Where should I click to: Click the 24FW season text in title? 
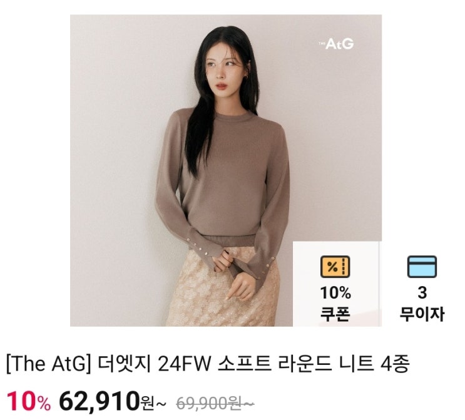(x=184, y=364)
